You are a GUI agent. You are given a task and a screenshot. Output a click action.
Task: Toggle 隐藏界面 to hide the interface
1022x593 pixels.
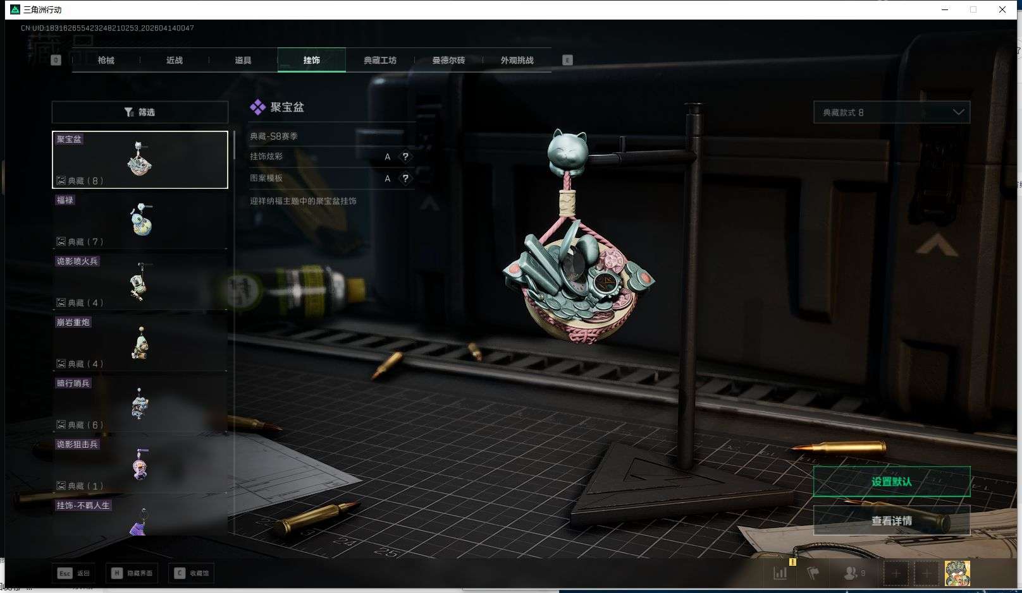coord(133,573)
